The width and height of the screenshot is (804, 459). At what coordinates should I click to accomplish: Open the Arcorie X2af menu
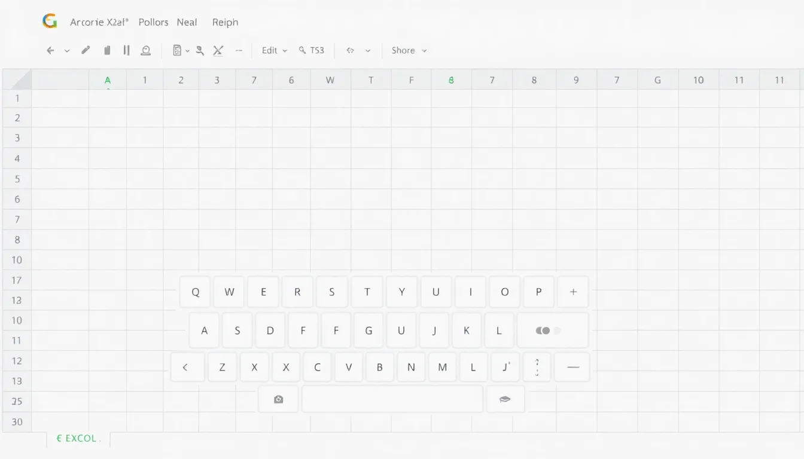(x=99, y=22)
